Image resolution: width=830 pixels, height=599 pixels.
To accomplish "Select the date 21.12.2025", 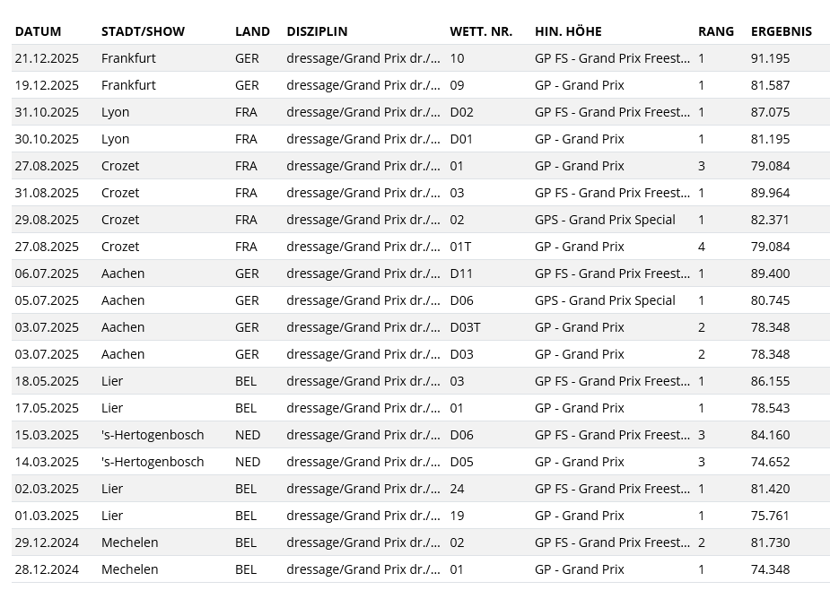I will [x=47, y=58].
